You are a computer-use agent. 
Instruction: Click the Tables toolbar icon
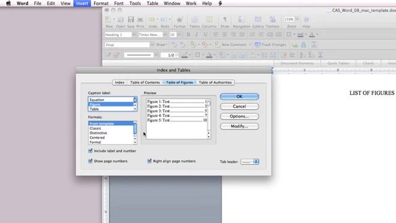195,19
